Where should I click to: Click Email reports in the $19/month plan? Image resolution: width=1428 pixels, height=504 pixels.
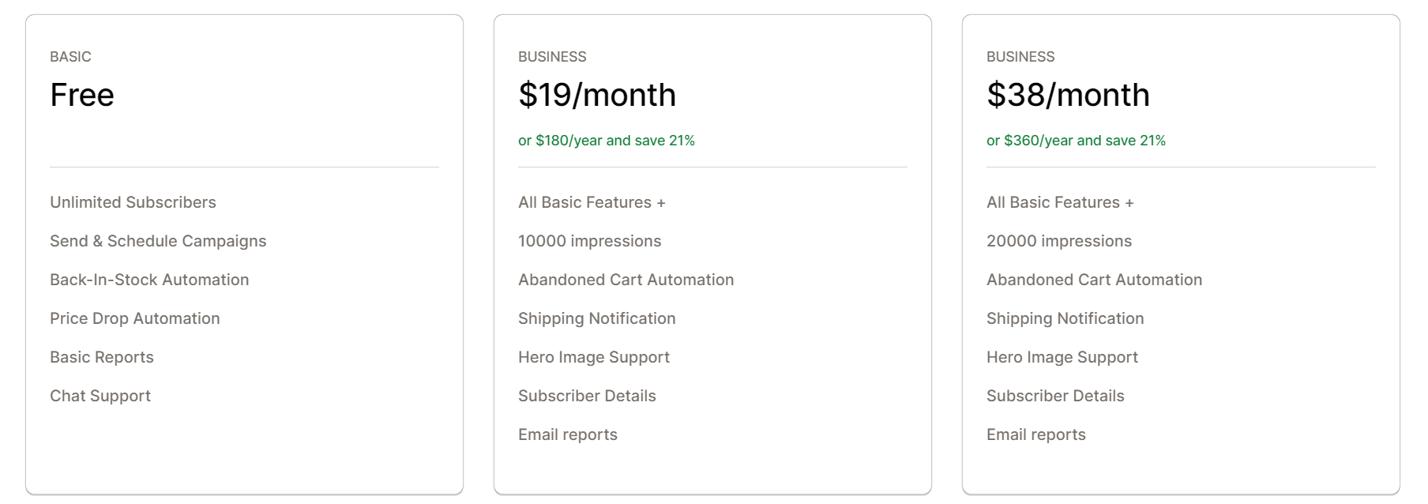point(567,434)
